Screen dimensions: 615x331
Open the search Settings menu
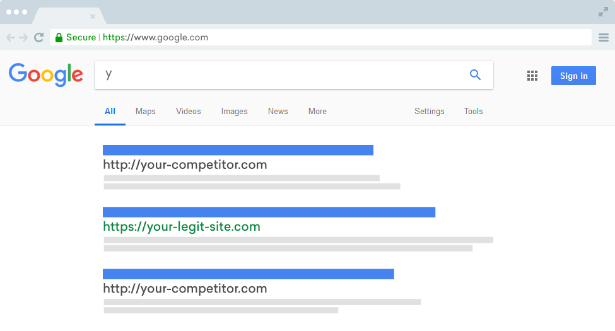pyautogui.click(x=429, y=112)
